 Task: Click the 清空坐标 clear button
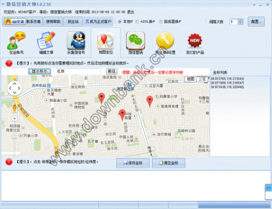[168, 163]
